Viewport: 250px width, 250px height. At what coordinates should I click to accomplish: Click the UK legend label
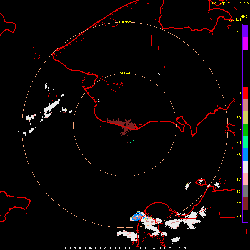(238, 44)
